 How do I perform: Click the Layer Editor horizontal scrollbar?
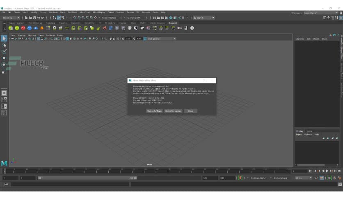311,165
